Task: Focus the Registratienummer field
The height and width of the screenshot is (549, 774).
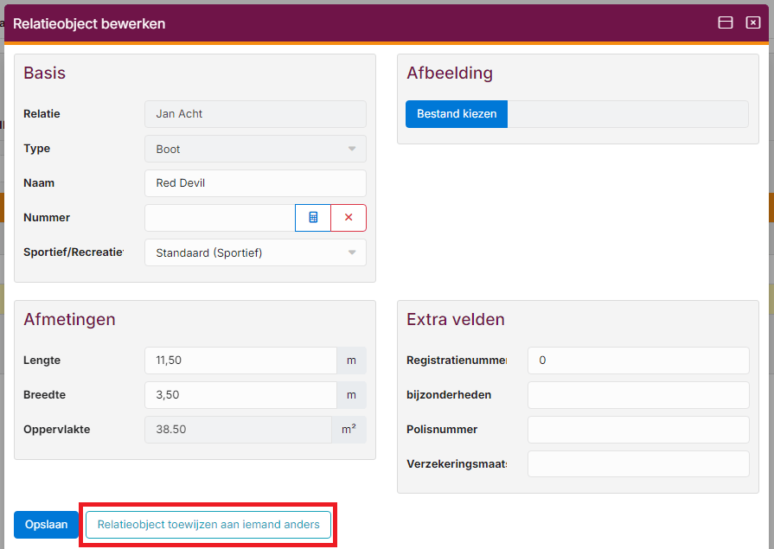Action: 638,361
